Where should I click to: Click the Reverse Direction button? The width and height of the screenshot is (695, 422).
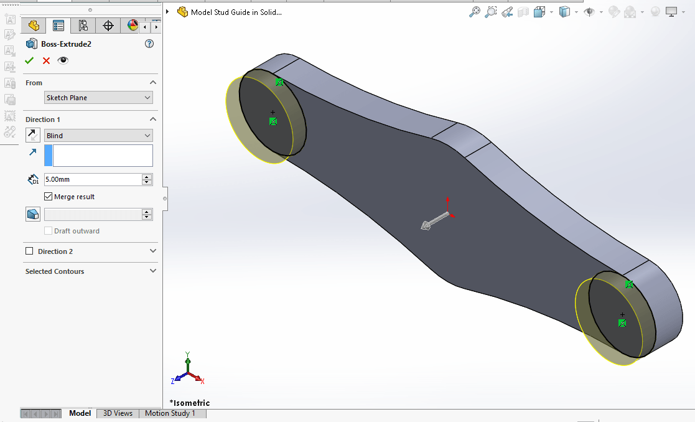[x=33, y=135]
